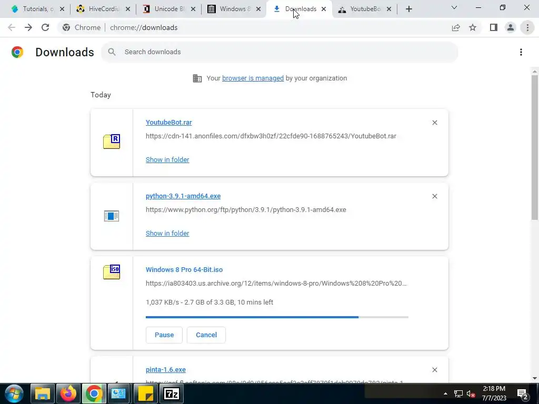The image size is (539, 404).
Task: Remove YoutubeBot.rar from the list
Action: tap(435, 123)
